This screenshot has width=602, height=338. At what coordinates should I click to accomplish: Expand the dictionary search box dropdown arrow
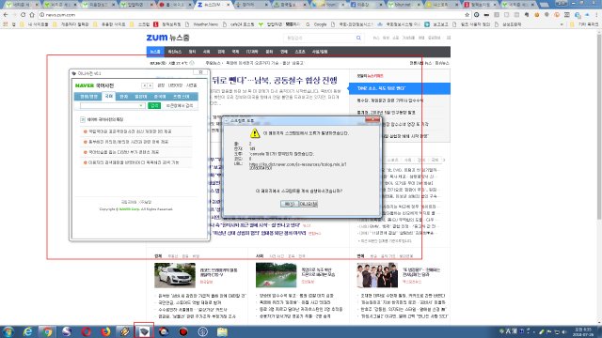pos(141,105)
